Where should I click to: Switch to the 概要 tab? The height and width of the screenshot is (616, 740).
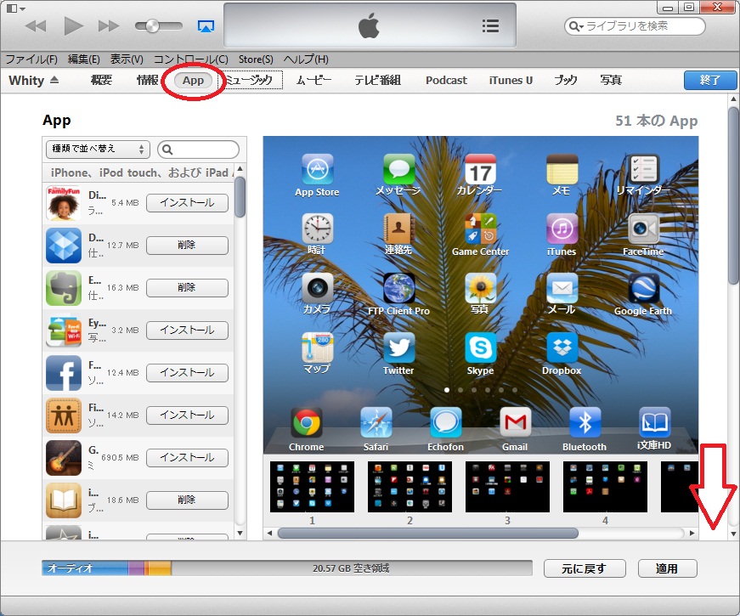tap(101, 80)
